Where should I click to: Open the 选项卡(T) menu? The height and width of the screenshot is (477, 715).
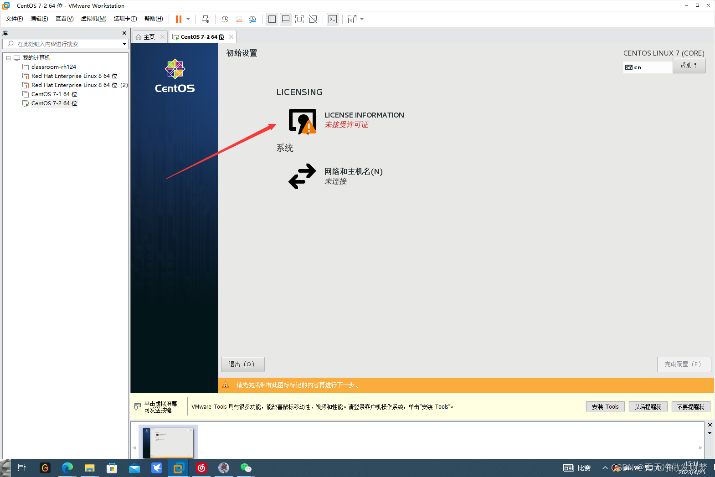click(x=125, y=19)
